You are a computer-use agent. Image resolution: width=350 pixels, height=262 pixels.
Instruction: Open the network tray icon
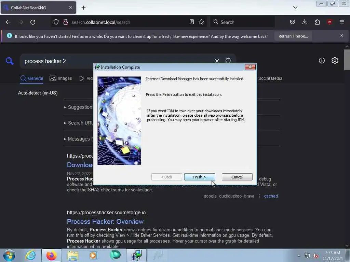307,256
